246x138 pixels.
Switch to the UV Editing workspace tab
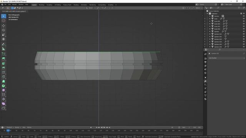[58, 5]
